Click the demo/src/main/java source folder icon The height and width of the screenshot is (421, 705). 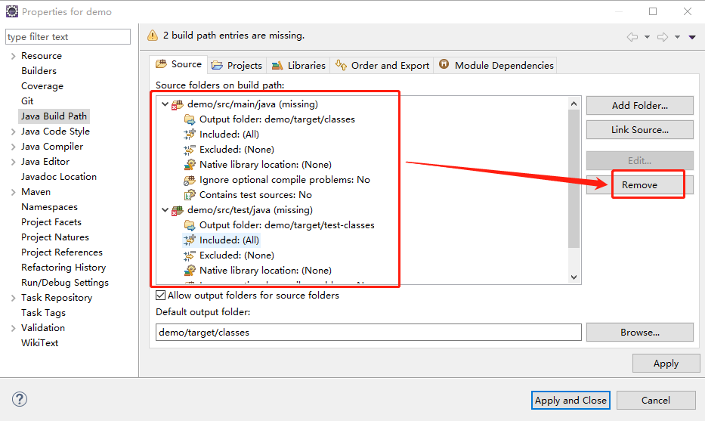(x=178, y=104)
